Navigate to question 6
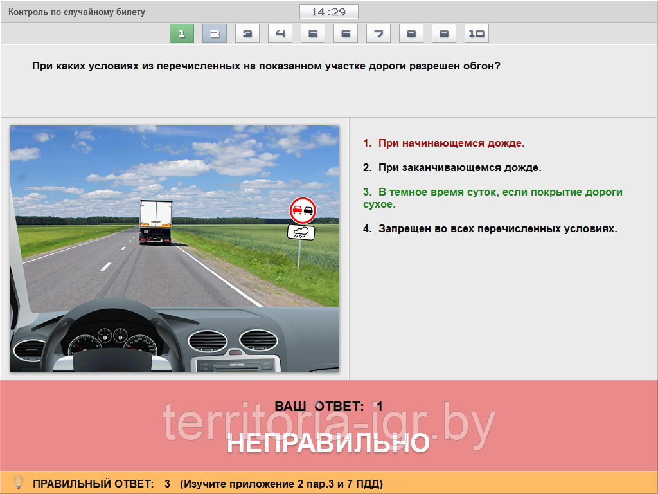 click(346, 33)
